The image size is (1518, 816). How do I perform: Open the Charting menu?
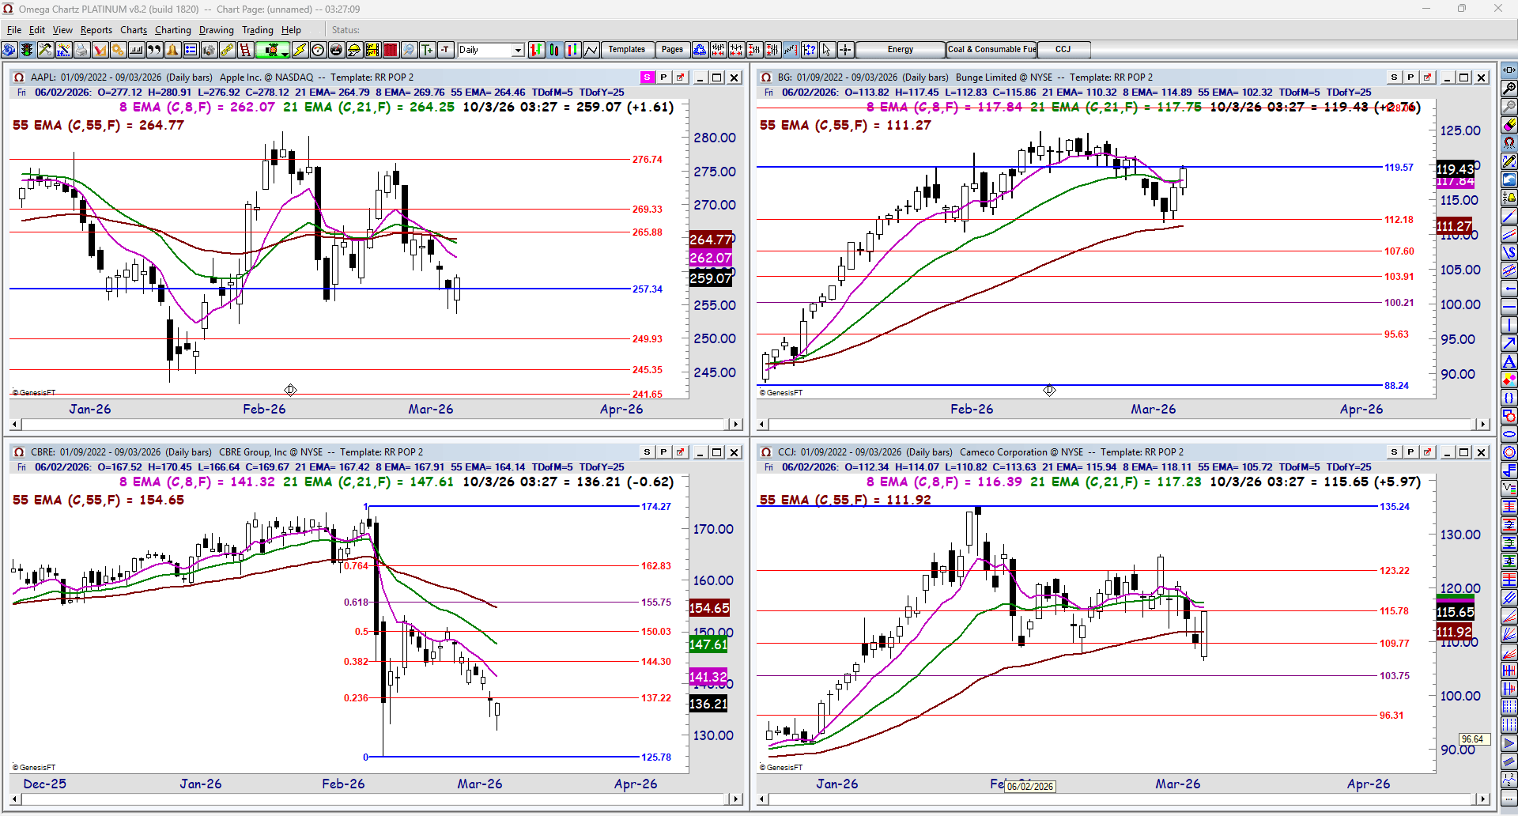pyautogui.click(x=173, y=30)
